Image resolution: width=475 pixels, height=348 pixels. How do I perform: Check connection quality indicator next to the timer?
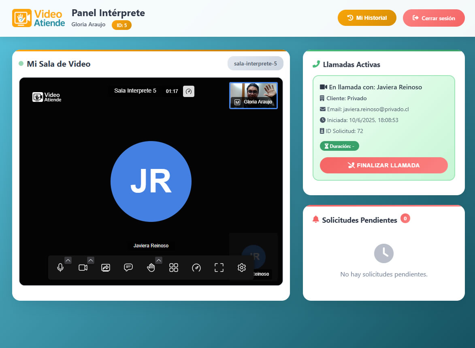click(188, 91)
